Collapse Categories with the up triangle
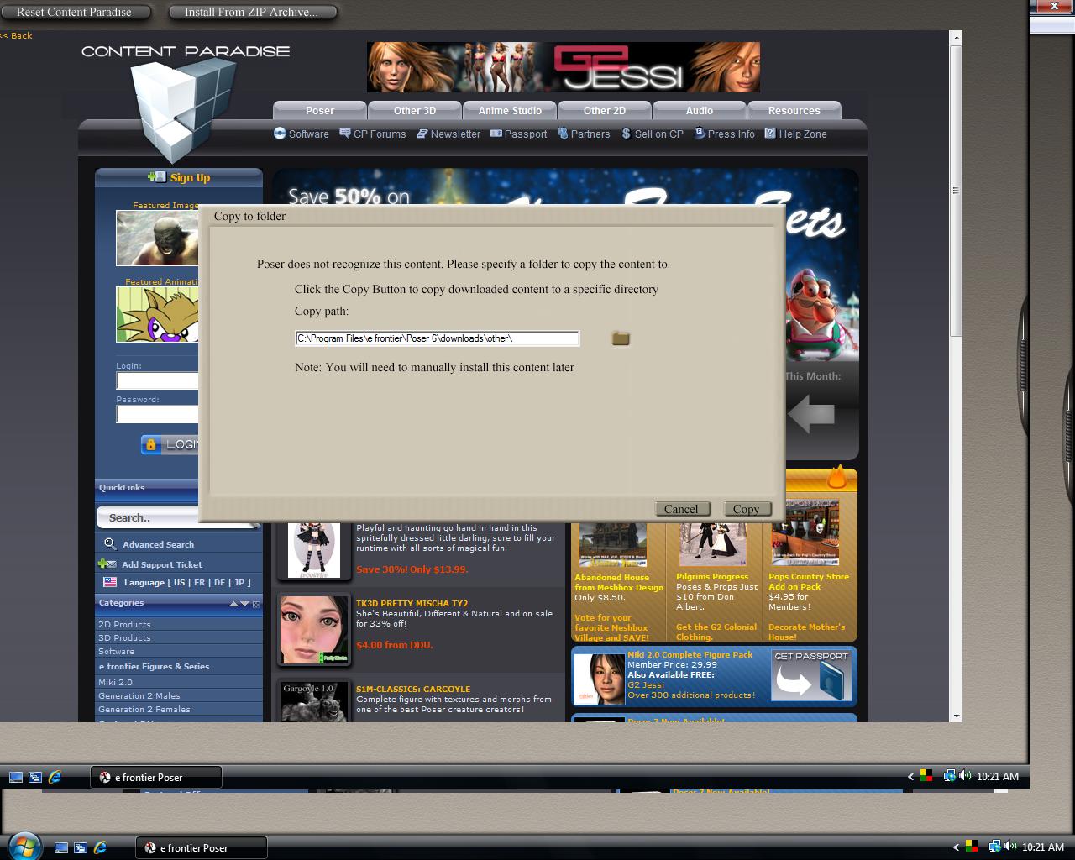 click(233, 604)
